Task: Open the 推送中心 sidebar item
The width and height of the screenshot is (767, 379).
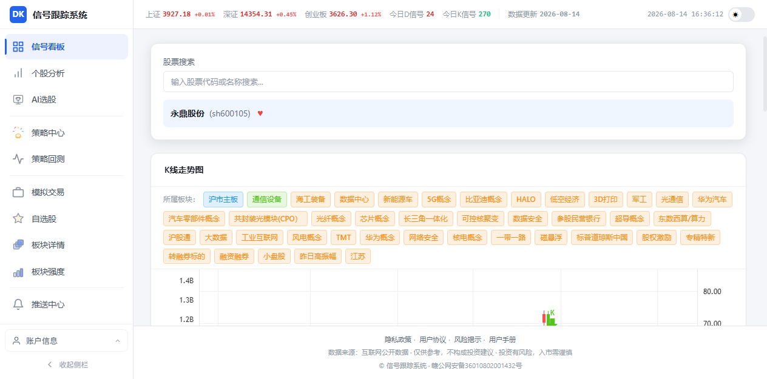Action: pos(66,304)
